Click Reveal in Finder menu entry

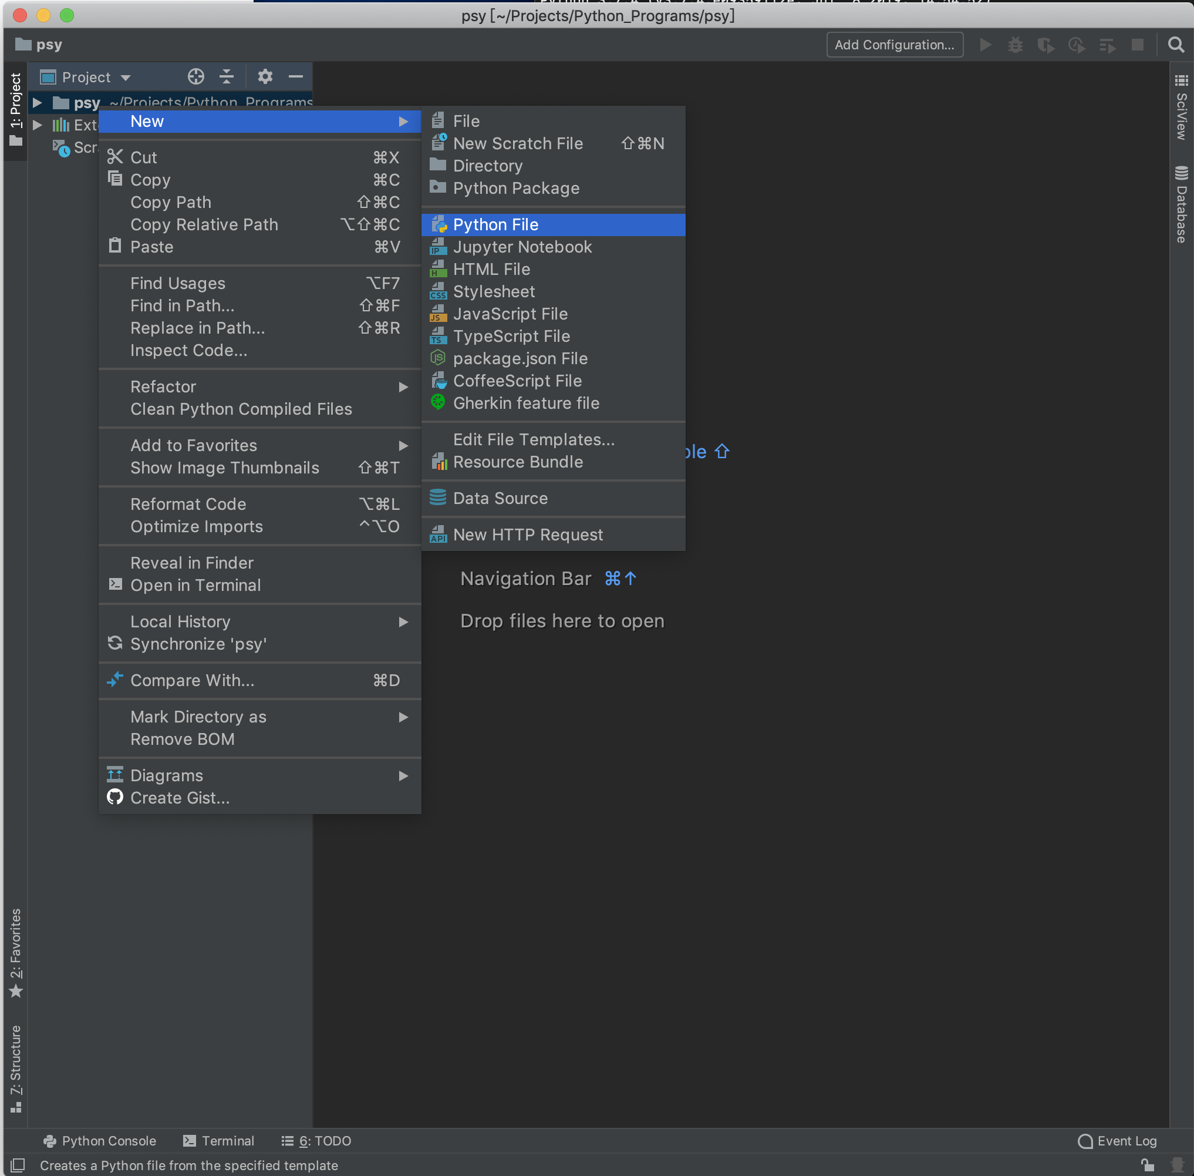(192, 563)
